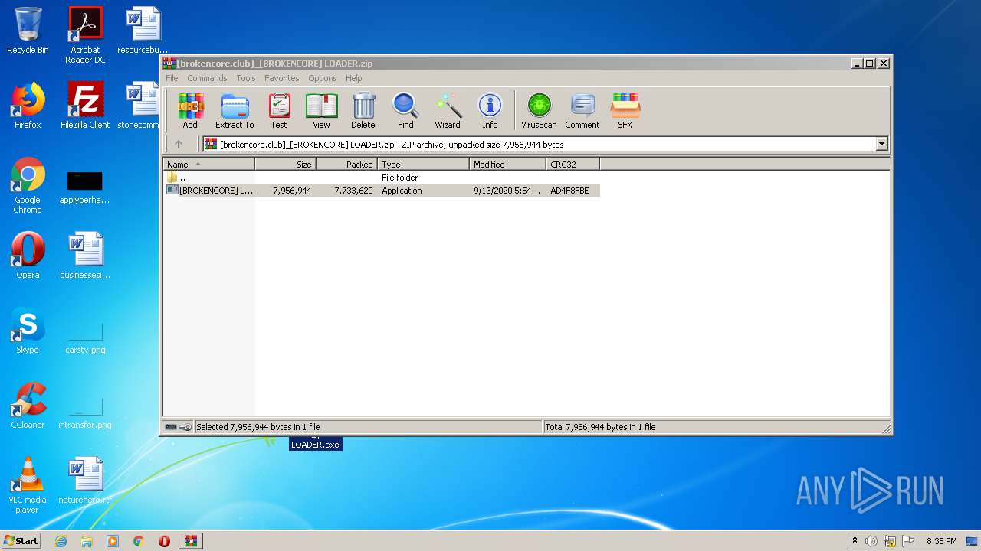Click Internet Explorer icon in the taskbar

click(x=61, y=541)
